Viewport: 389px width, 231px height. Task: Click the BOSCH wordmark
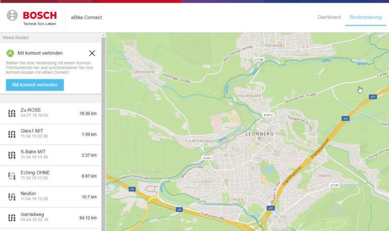[x=40, y=15]
